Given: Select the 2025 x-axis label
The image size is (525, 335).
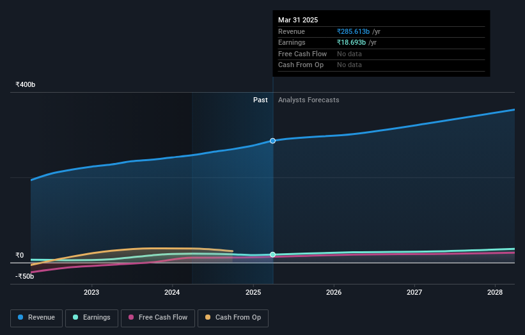Looking at the screenshot, I should click(x=253, y=292).
